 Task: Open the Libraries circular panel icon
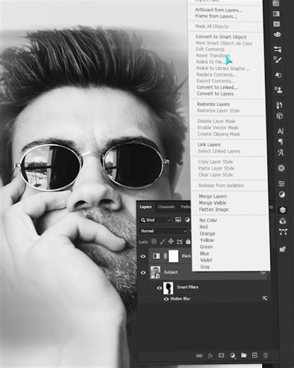[281, 168]
